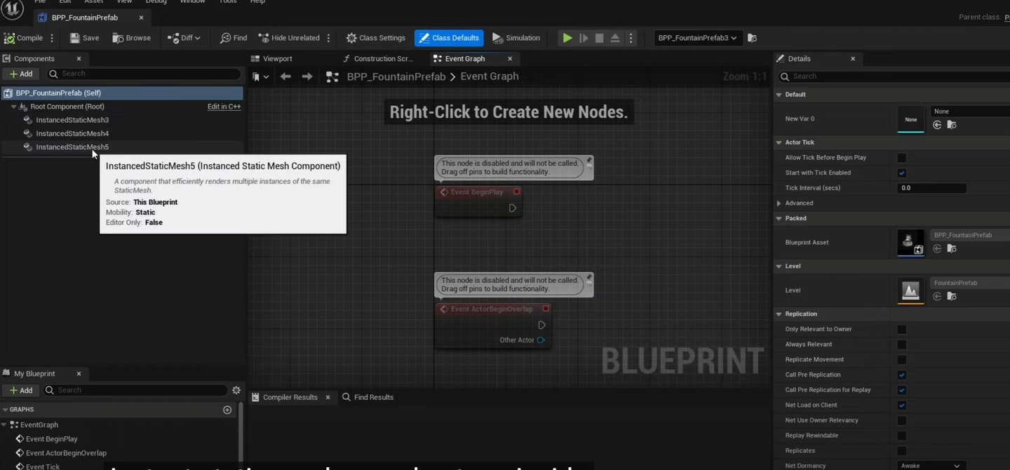Add new graph via GRAPHS plus icon
This screenshot has height=470, width=1010.
[x=227, y=410]
